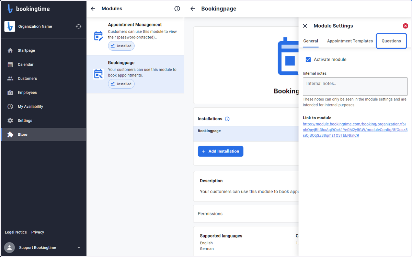Click the gear icon beside Settings
This screenshot has height=257, width=412.
10,121
